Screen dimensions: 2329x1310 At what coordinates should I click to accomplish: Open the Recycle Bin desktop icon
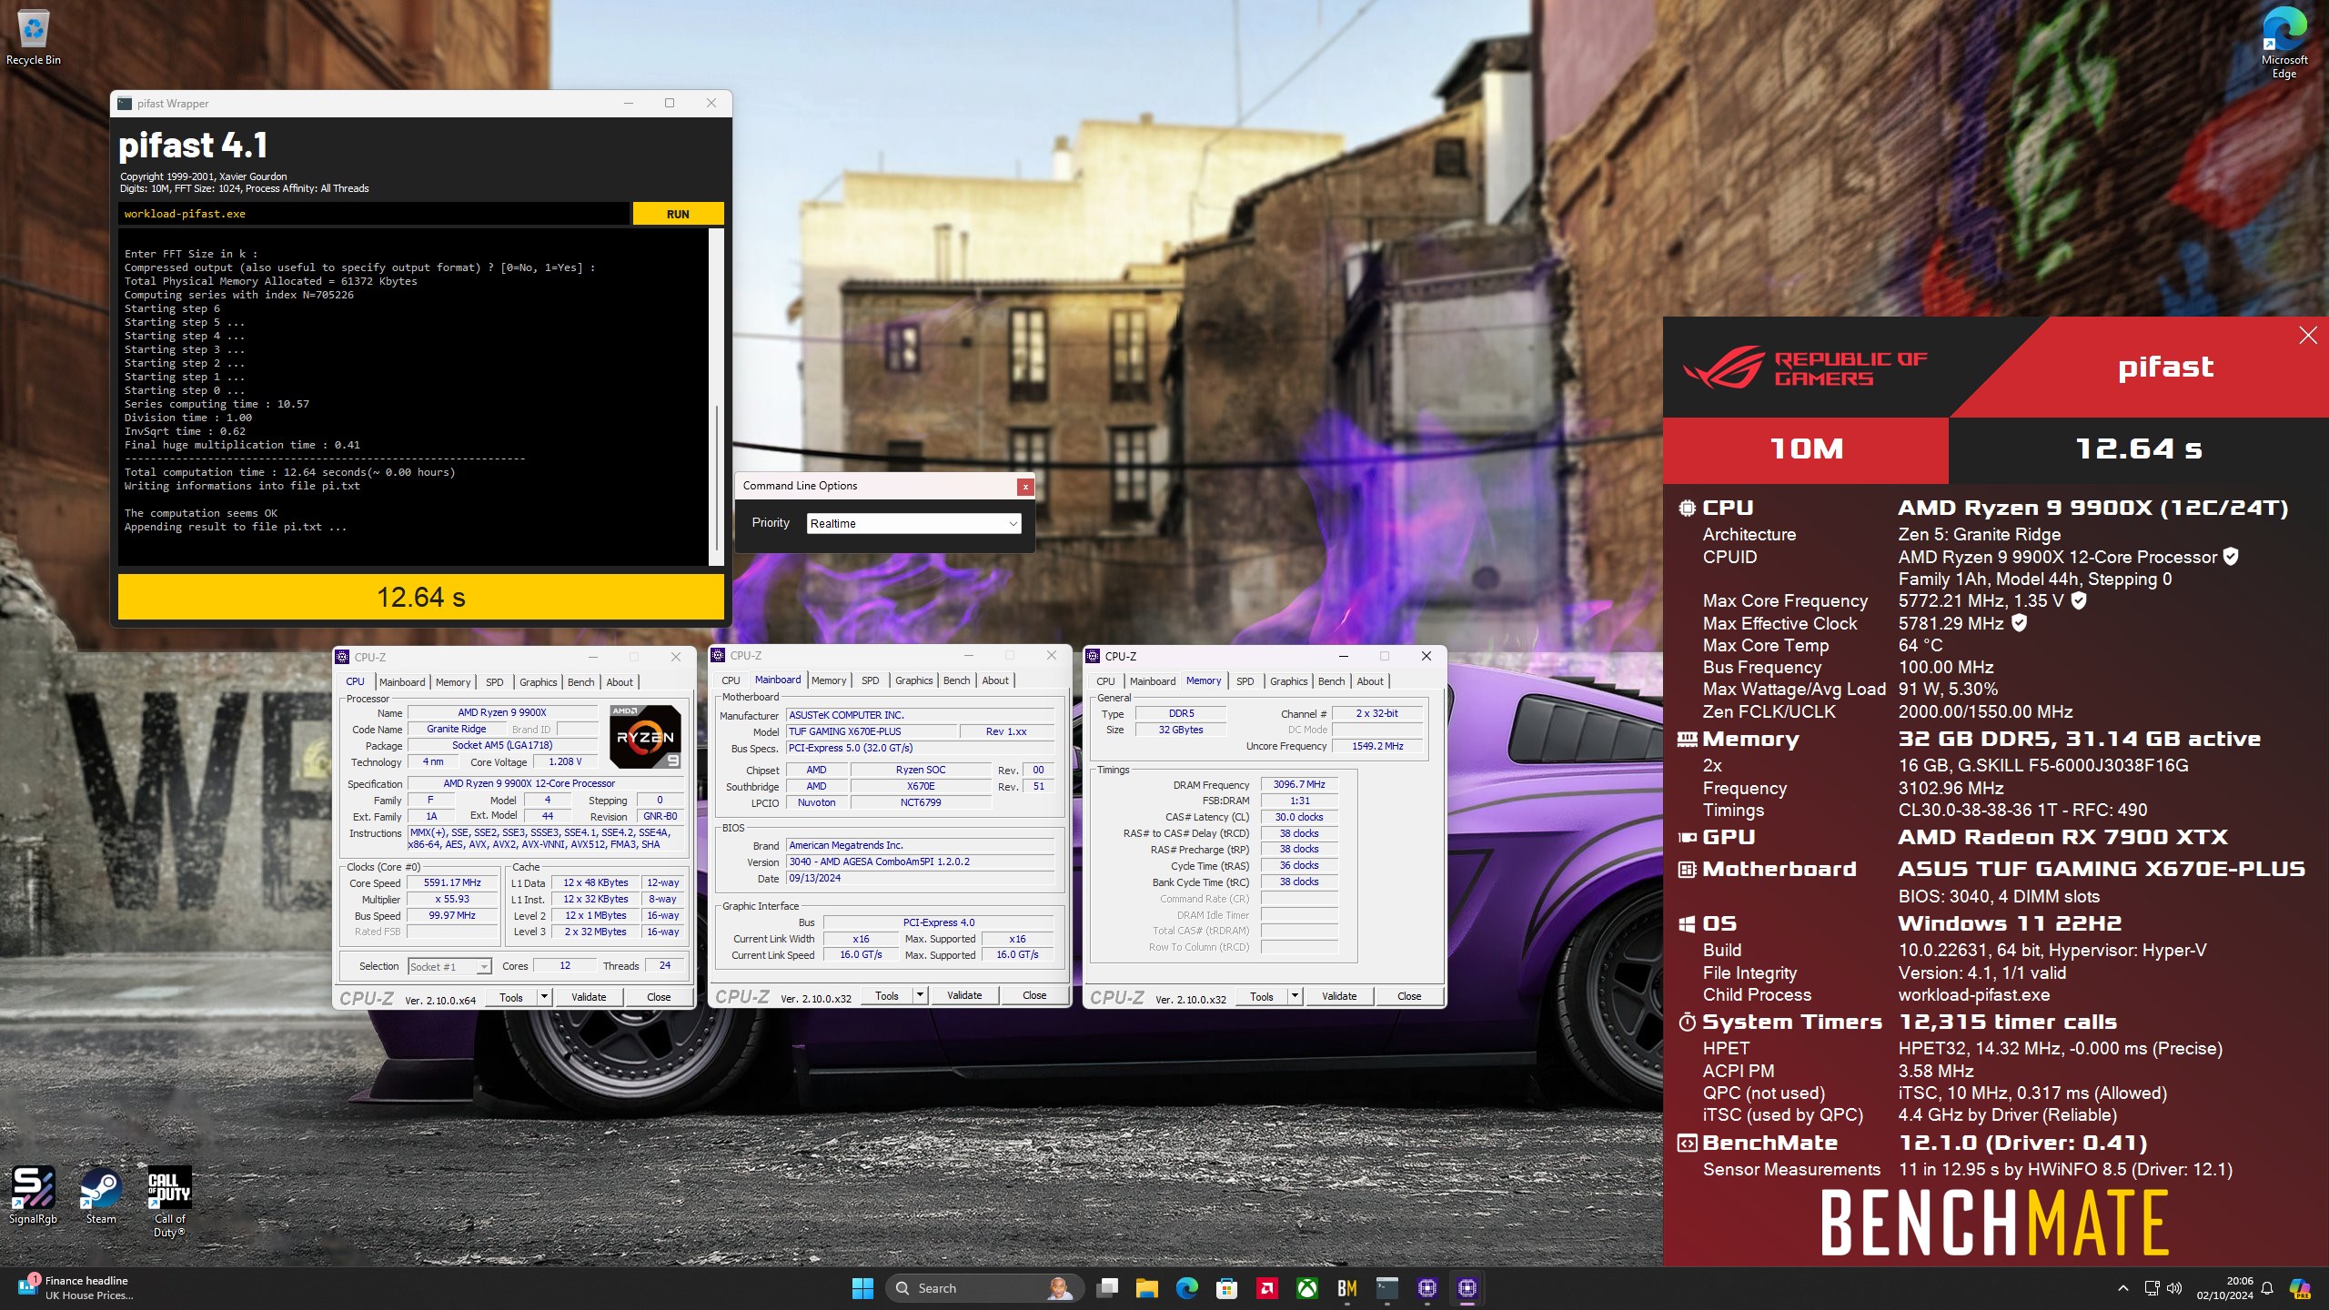click(33, 38)
